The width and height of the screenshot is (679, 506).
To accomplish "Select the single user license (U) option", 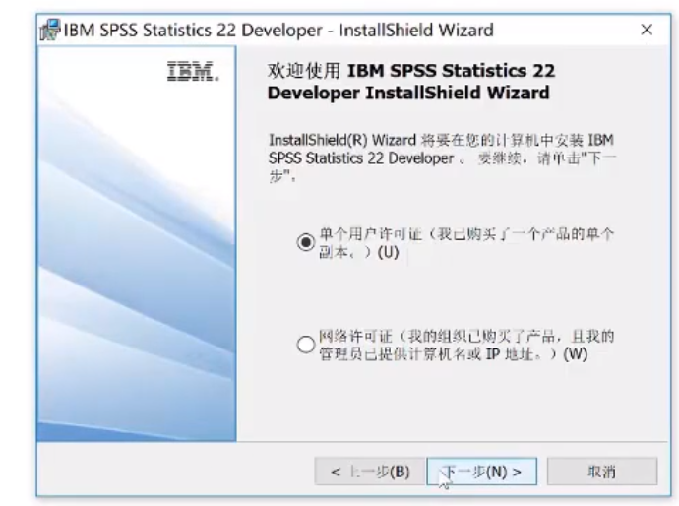I will point(306,242).
